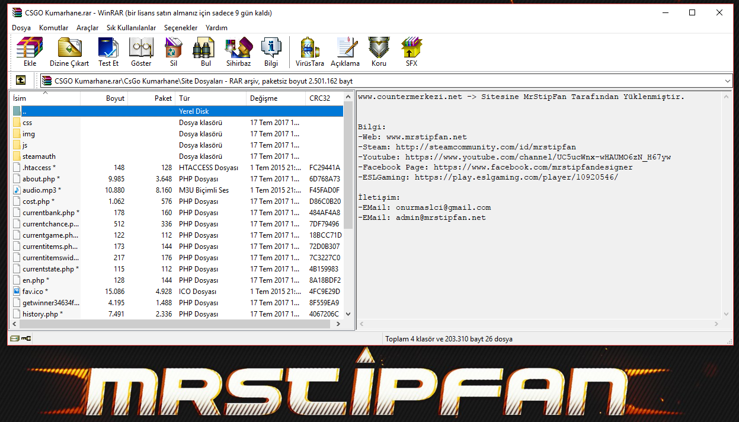Image resolution: width=739 pixels, height=422 pixels.
Task: Click onurmaslci@gmail.com in comment pane
Action: coord(443,207)
